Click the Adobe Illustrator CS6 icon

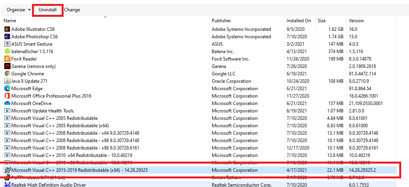[7, 29]
